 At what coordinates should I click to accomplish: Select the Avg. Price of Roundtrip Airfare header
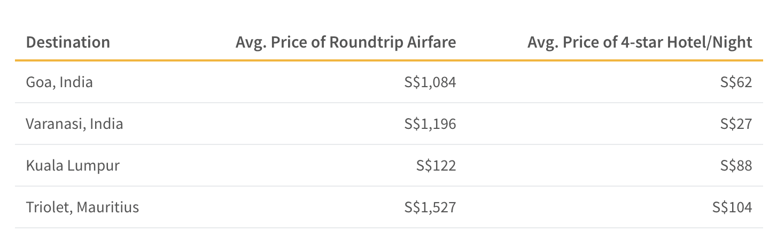tap(346, 43)
